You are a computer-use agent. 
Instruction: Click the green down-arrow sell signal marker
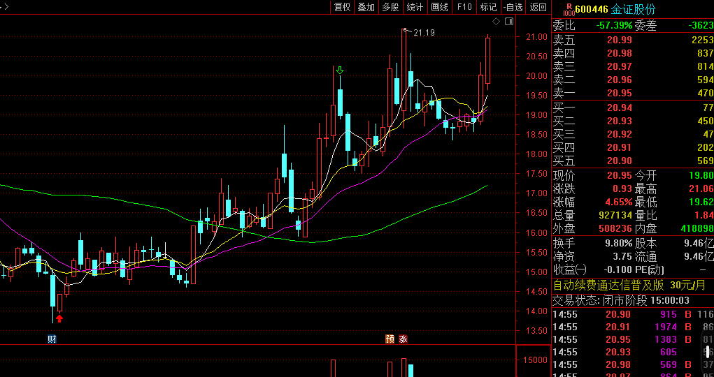pos(340,70)
